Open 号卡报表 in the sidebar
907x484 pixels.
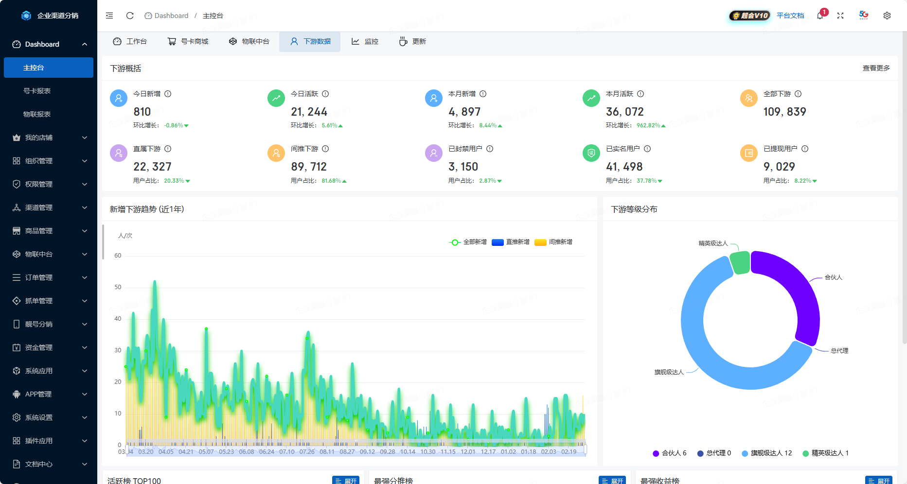tap(37, 91)
